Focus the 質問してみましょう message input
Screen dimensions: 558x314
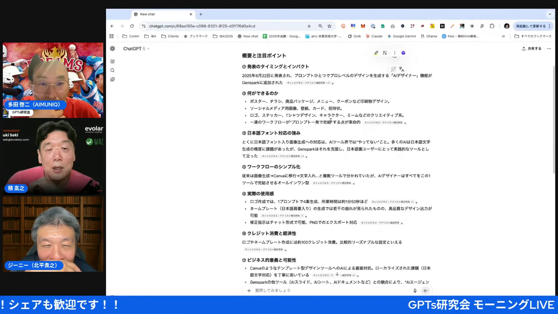click(331, 291)
